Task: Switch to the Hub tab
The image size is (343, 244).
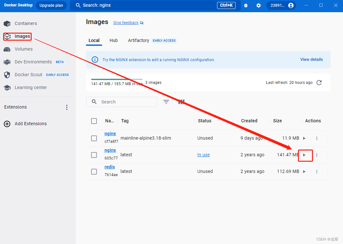Action: pos(113,41)
